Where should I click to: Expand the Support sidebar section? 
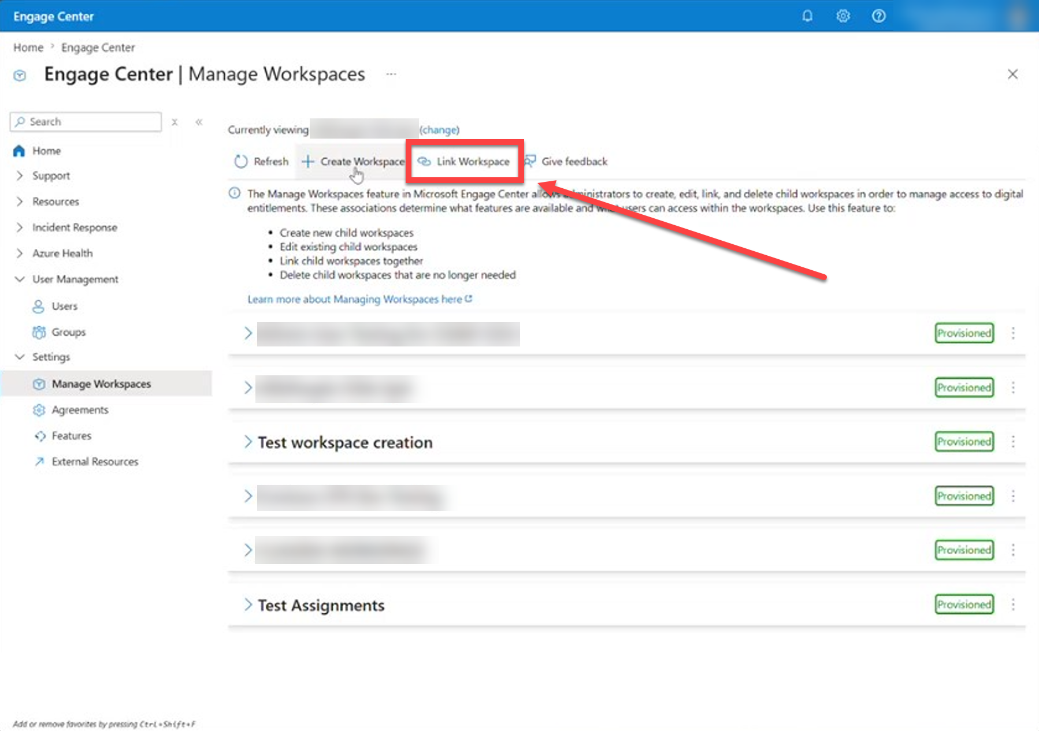click(x=20, y=176)
